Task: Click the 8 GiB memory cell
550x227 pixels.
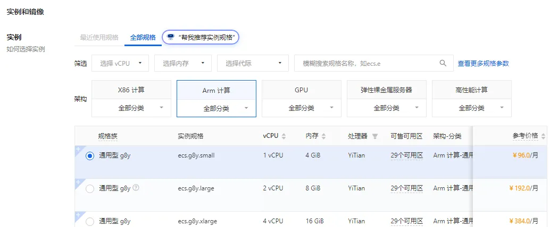Action: pos(313,188)
